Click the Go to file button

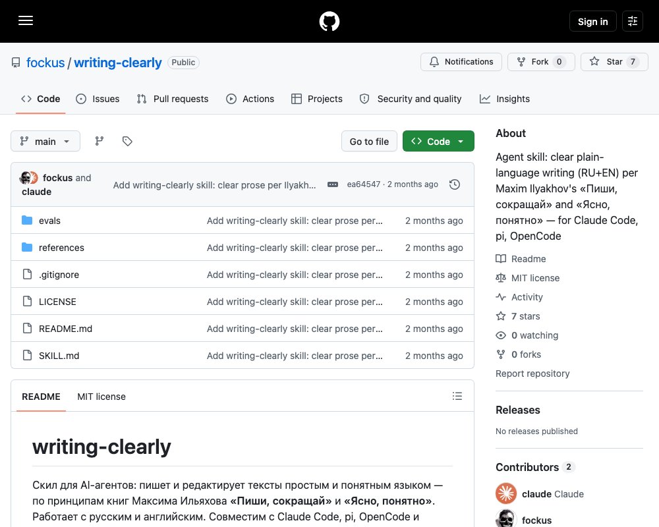pos(369,141)
